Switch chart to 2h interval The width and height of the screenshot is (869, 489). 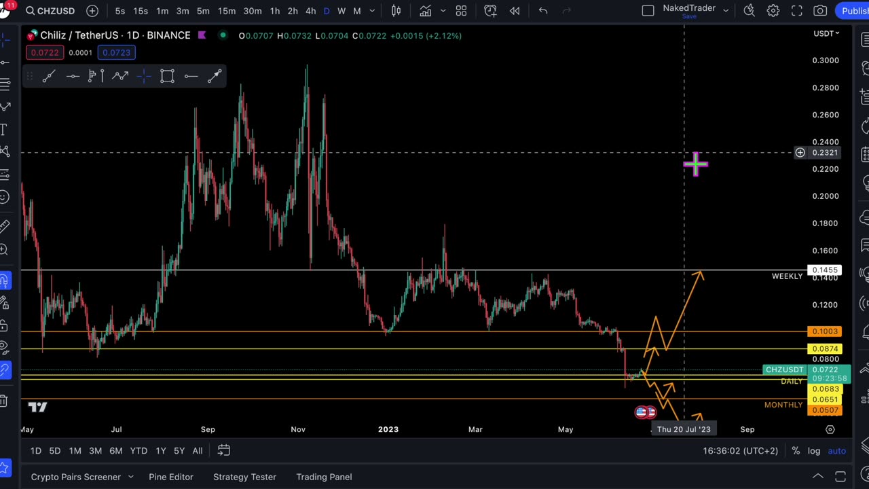click(293, 11)
